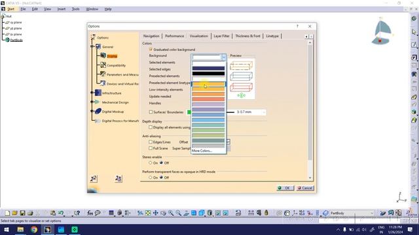Screen dimensions: 419x235
Task: Click the right icon at Options dialog bottom-left
Action: 118,178
